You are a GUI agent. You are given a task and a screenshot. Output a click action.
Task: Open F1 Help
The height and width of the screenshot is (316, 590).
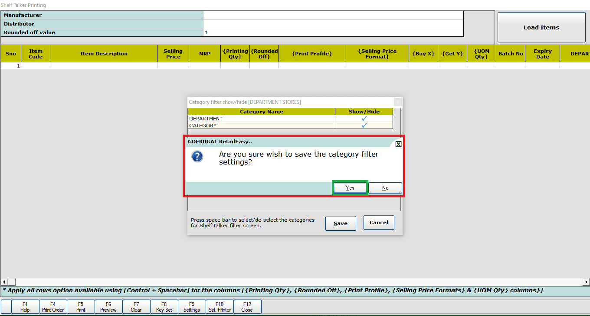[x=25, y=307]
